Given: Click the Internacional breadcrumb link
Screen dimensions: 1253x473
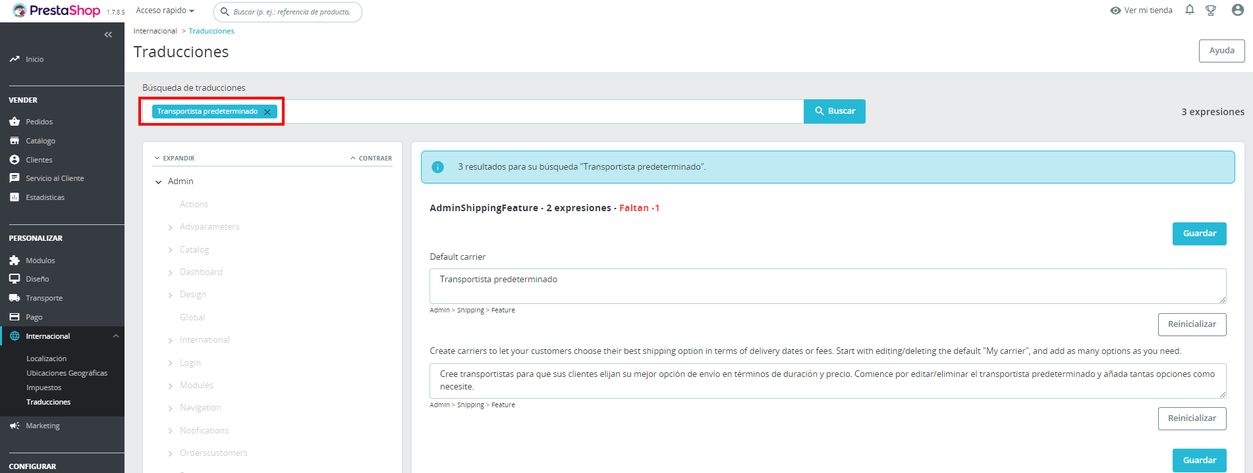Looking at the screenshot, I should click(155, 31).
